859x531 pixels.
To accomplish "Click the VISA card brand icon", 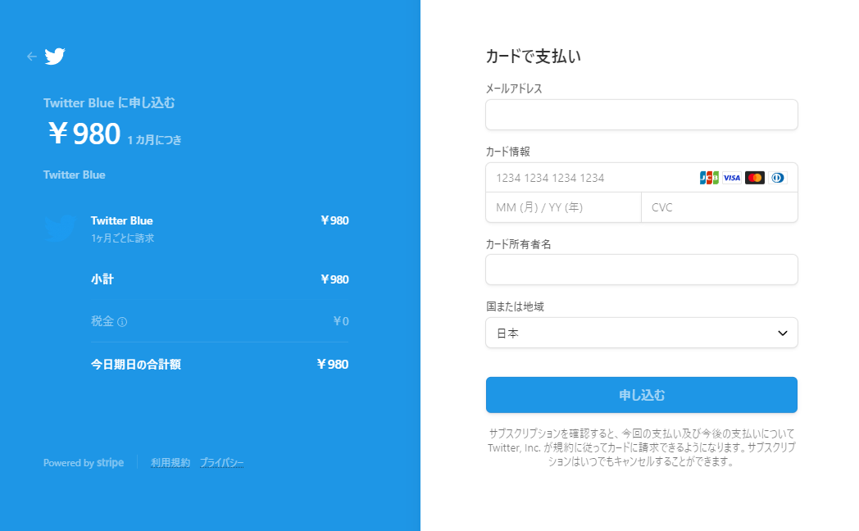I will (732, 178).
